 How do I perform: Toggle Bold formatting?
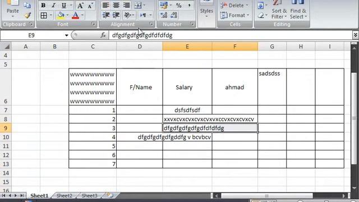(x=43, y=5)
